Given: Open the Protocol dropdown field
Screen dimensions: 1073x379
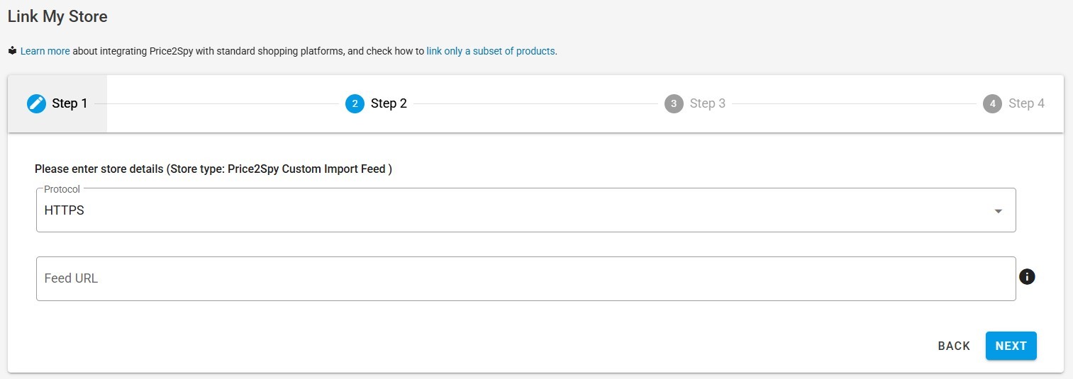Looking at the screenshot, I should coord(526,210).
